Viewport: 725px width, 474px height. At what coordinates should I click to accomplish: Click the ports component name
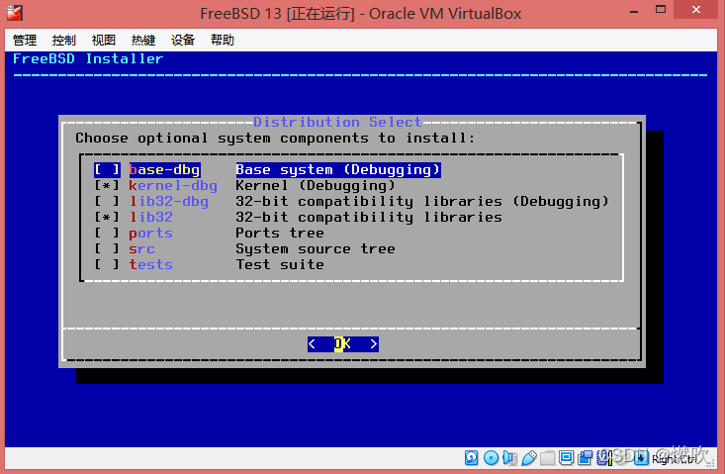150,234
